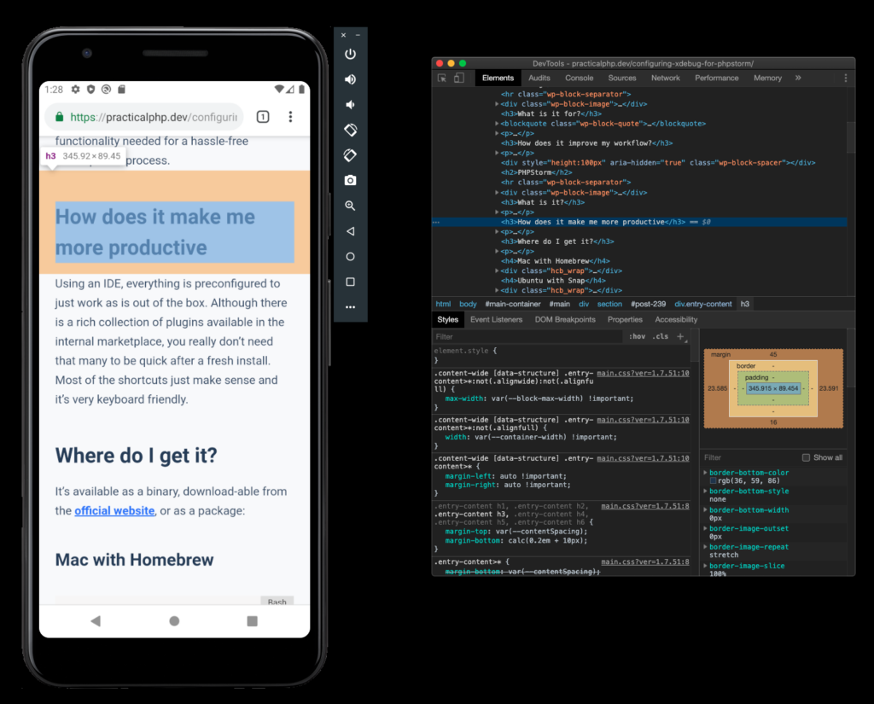Expand the wp-block-quote blockquote node
The width and height of the screenshot is (874, 704).
pos(497,123)
